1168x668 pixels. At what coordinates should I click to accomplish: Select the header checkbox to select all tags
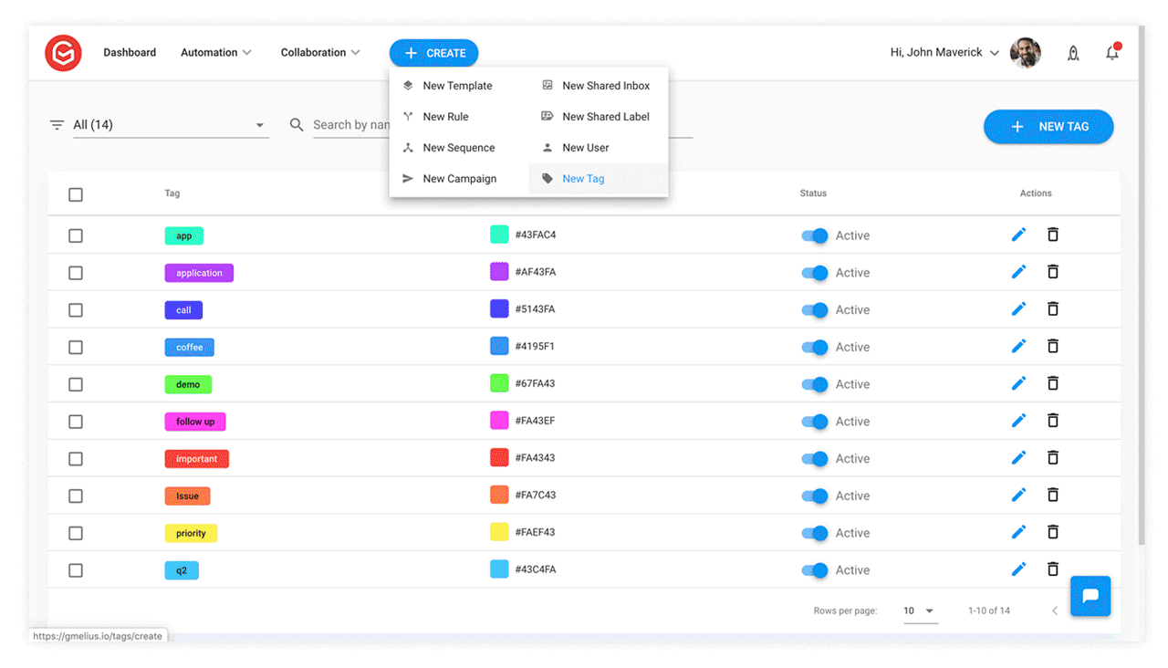point(76,194)
